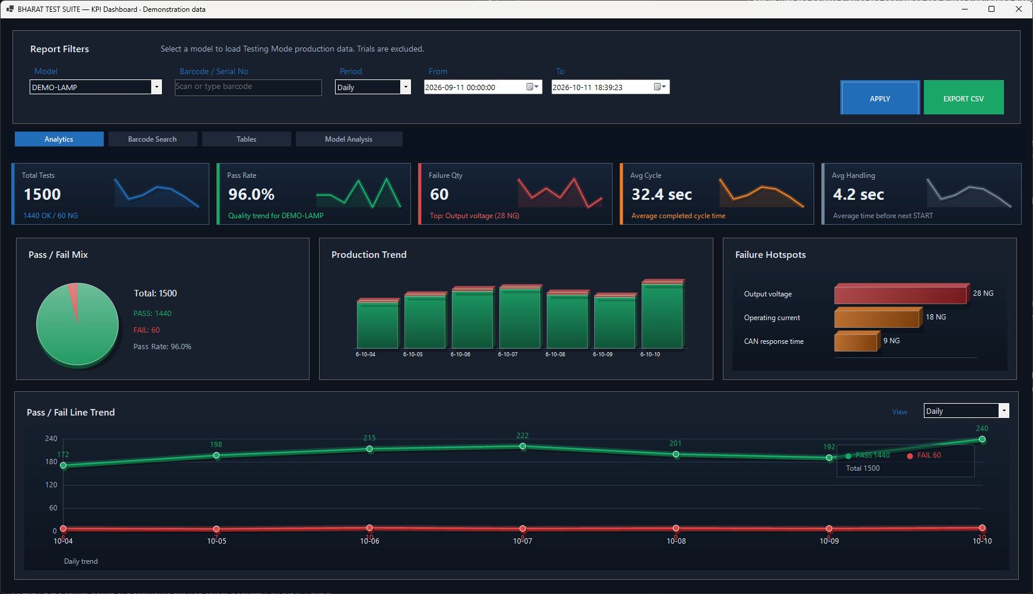The width and height of the screenshot is (1033, 594).
Task: Click the 32.4 sec avg cycle value
Action: (x=662, y=194)
